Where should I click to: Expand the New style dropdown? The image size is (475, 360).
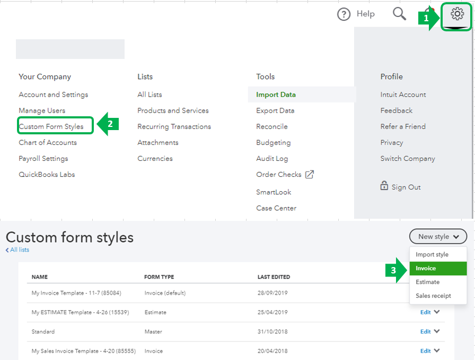pyautogui.click(x=438, y=236)
